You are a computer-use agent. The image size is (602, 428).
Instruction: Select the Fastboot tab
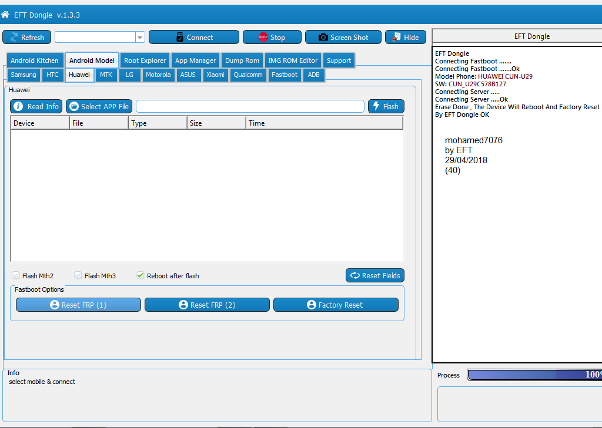pyautogui.click(x=285, y=75)
